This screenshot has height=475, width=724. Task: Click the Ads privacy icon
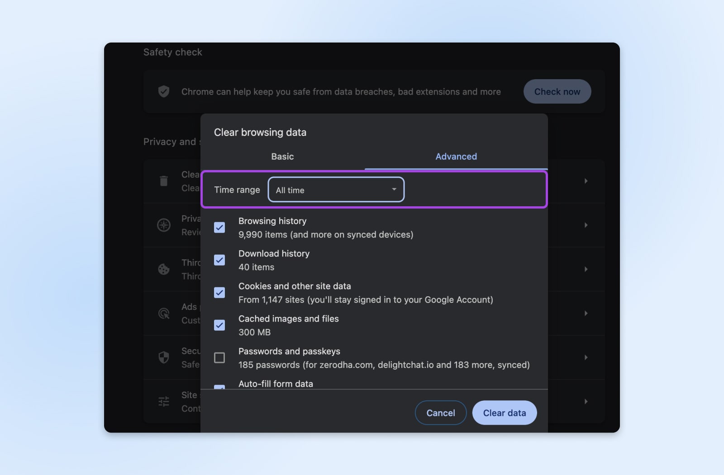tap(164, 313)
